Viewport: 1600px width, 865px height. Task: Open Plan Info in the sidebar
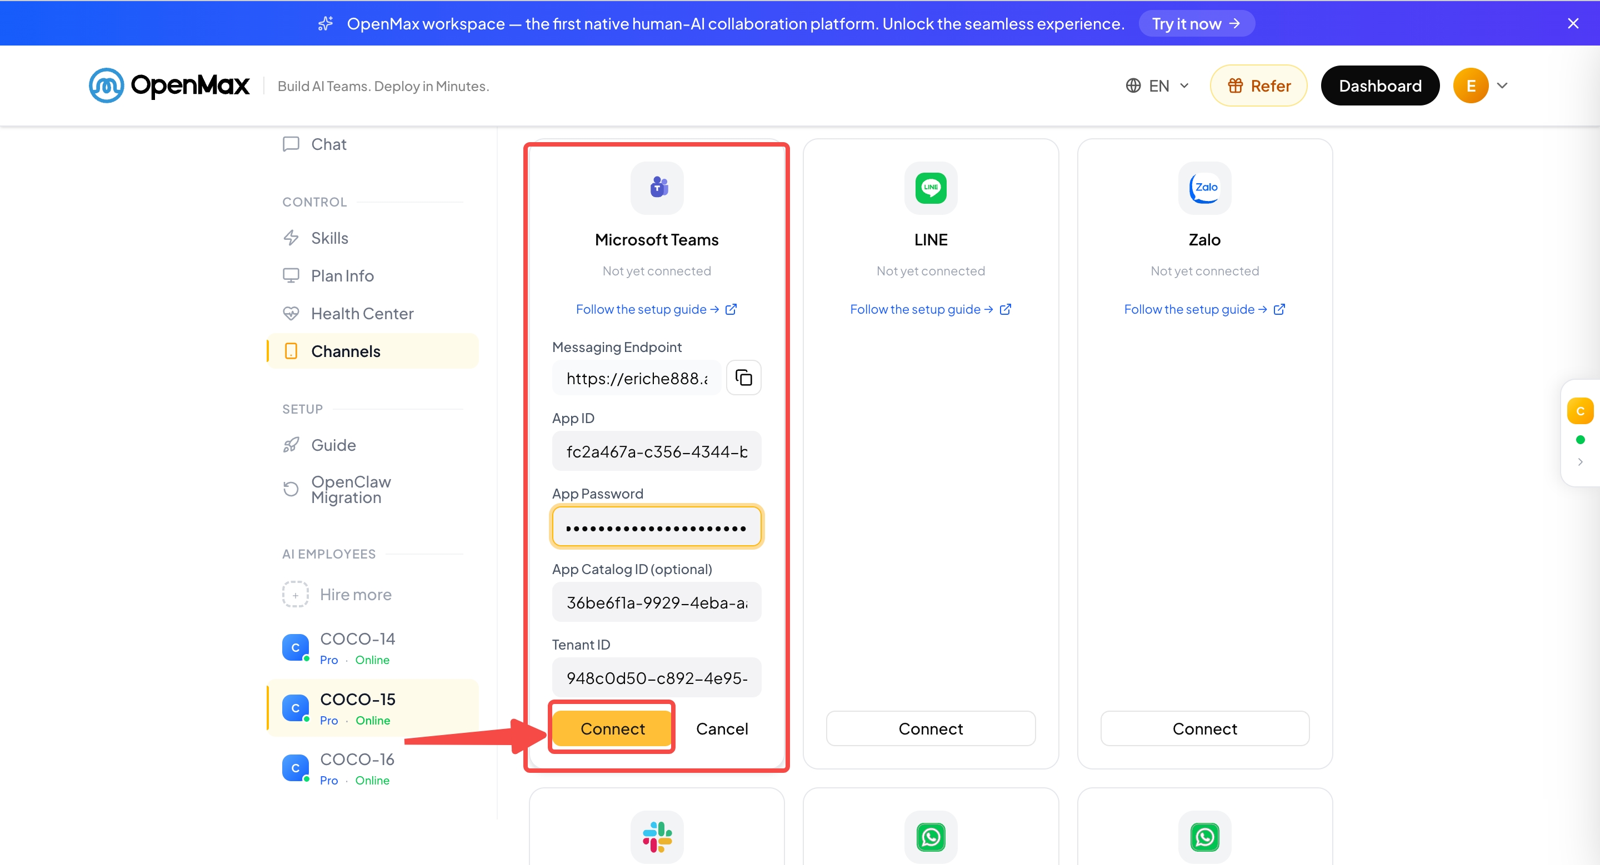[x=373, y=275]
